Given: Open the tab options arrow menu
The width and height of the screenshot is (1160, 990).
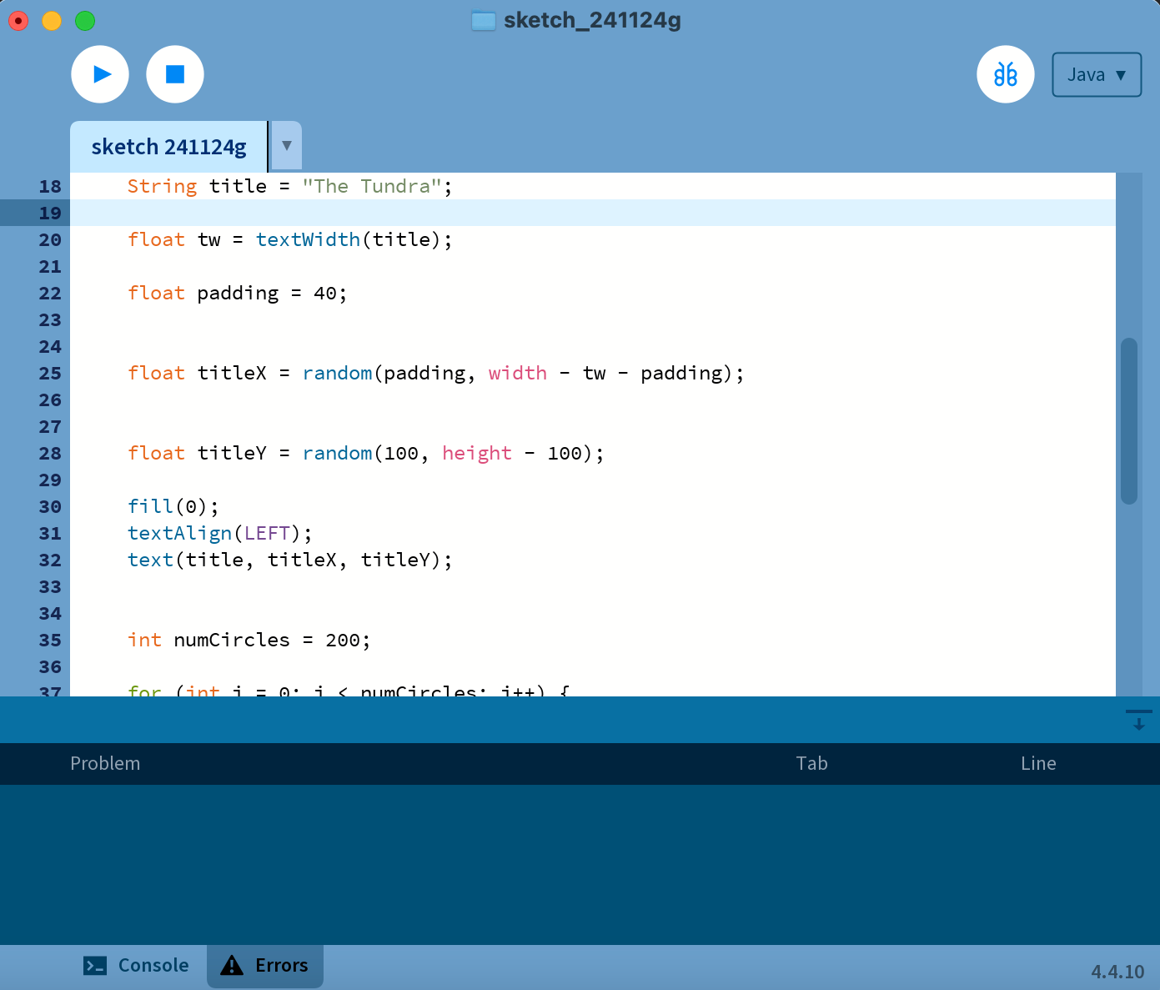Looking at the screenshot, I should pos(286,146).
